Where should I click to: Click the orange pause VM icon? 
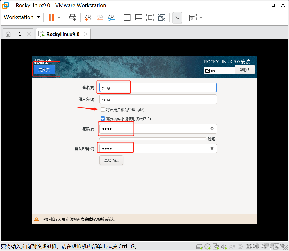[x=51, y=17]
